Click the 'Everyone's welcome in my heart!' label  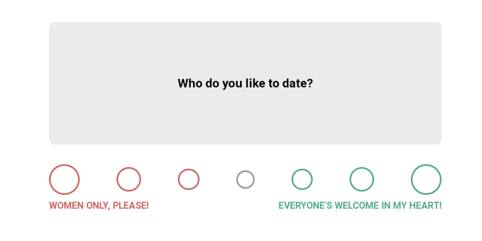360,206
